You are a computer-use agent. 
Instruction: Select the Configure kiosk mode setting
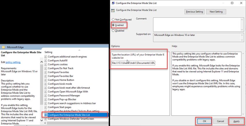click(60, 84)
